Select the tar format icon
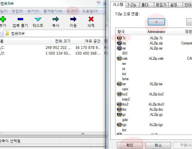The width and height of the screenshot is (192, 149). click(119, 84)
